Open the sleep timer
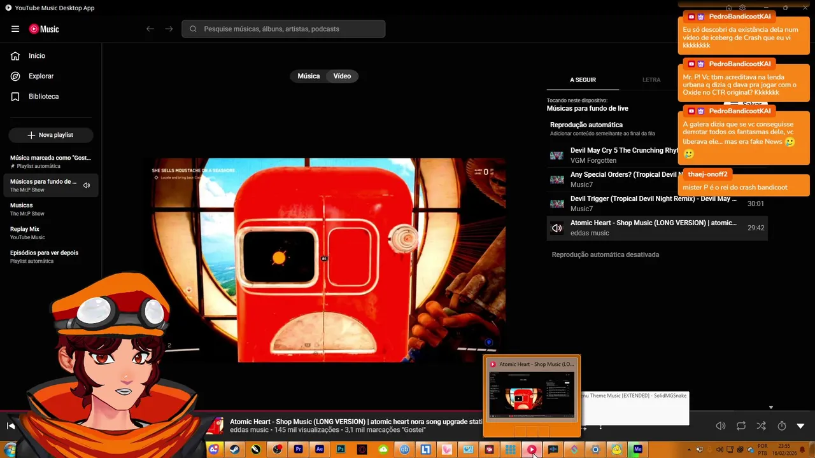 [782, 426]
